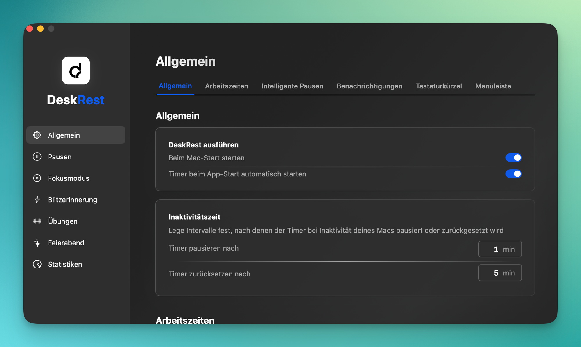Click the sparkle Feierabend icon
Image resolution: width=581 pixels, height=347 pixels.
37,243
